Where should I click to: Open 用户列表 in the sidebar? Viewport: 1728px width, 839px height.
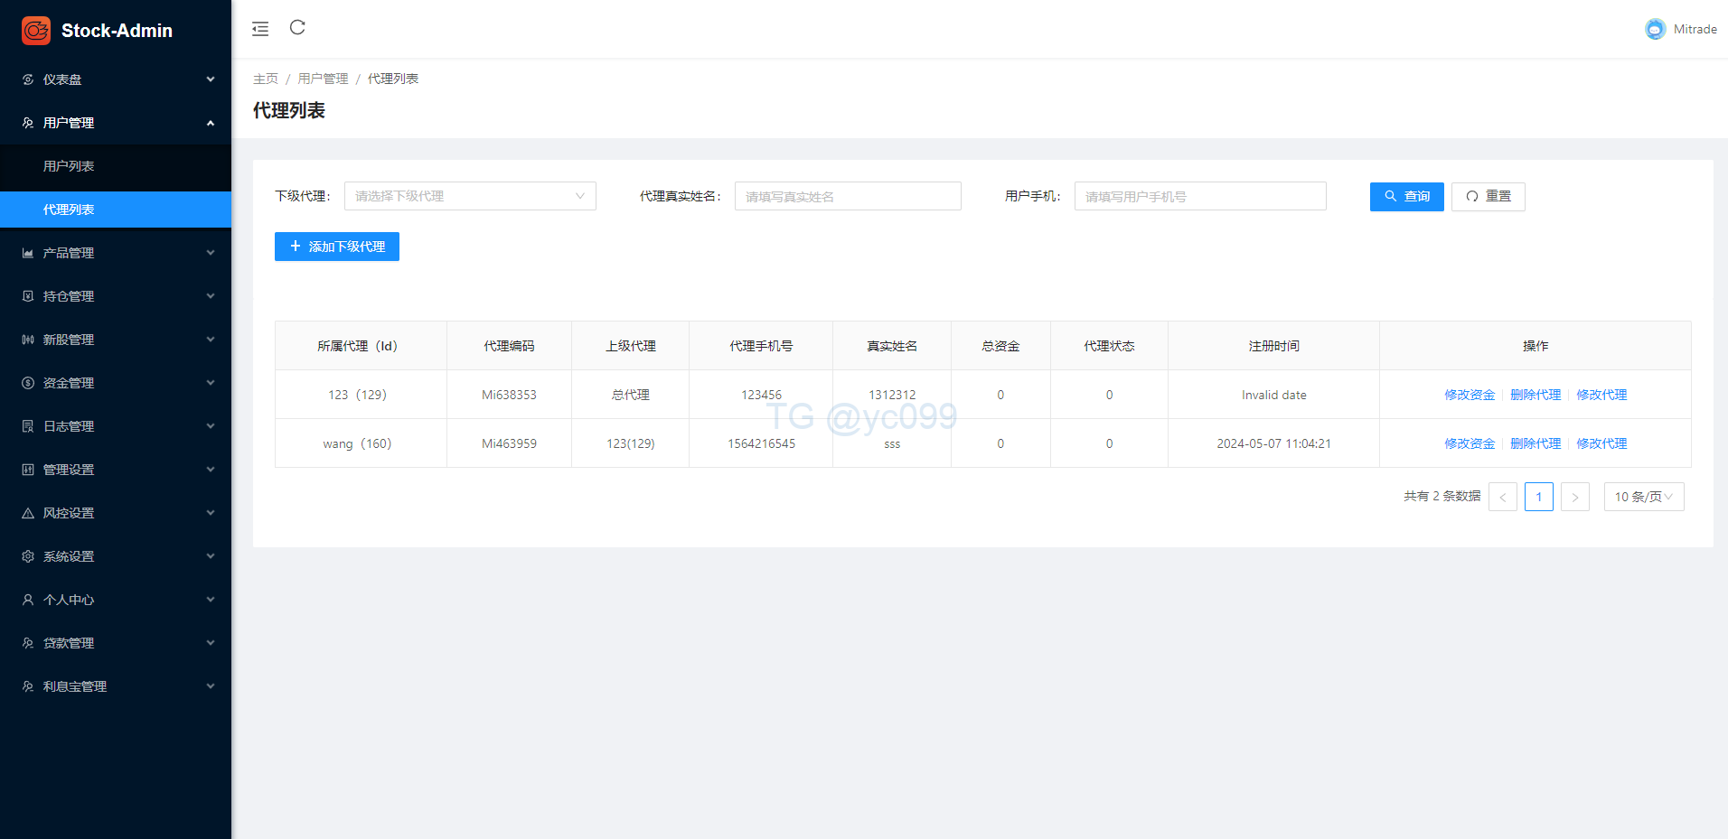tap(69, 166)
